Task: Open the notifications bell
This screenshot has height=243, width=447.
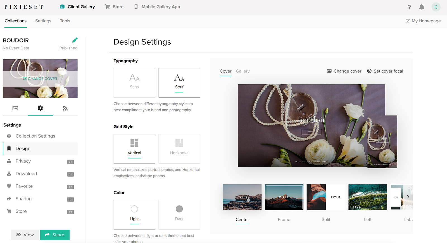Action: point(422,7)
